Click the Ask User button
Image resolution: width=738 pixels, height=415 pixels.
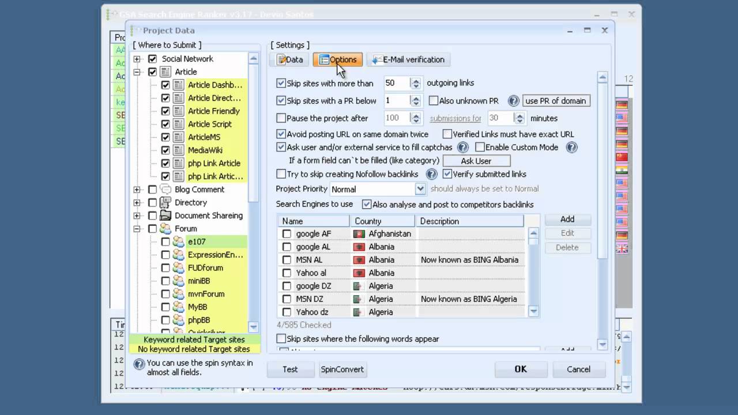476,161
